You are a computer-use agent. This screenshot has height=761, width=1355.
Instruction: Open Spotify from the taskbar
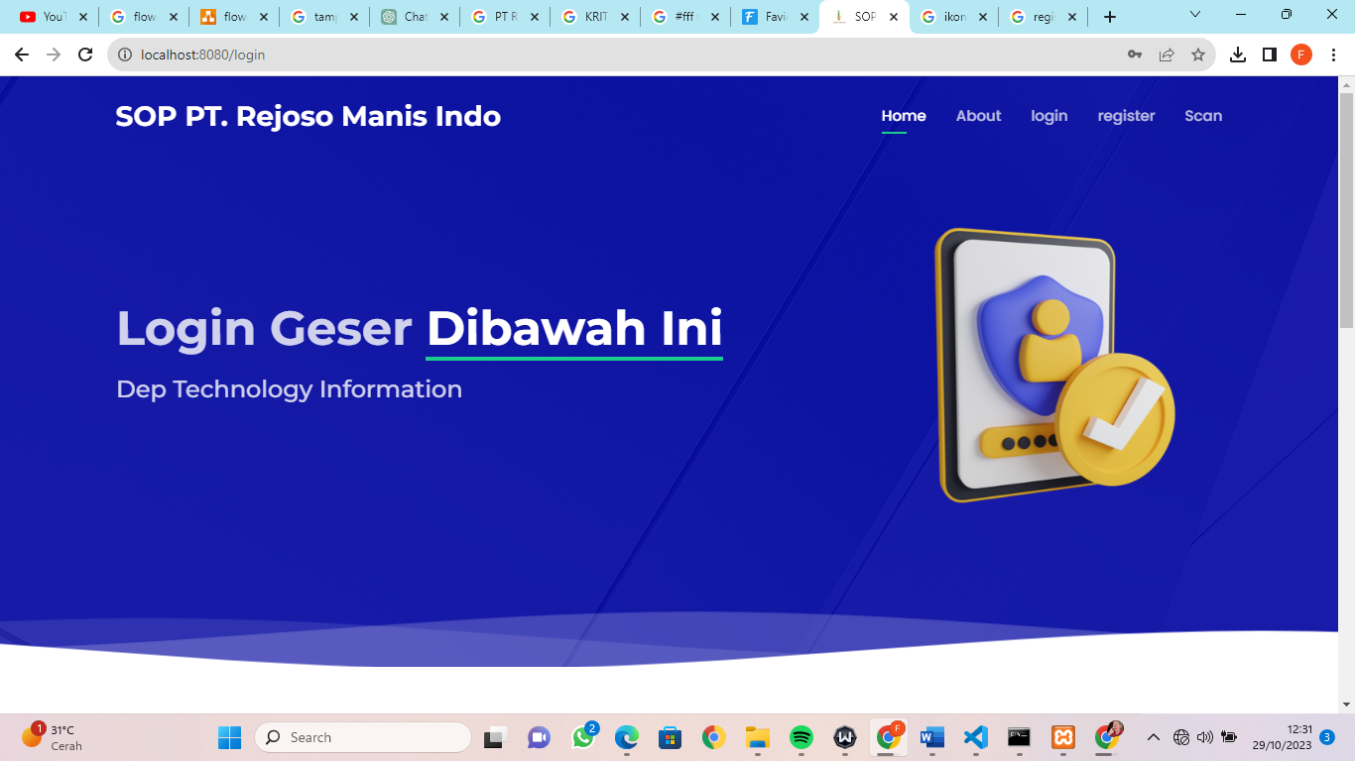[x=801, y=737]
